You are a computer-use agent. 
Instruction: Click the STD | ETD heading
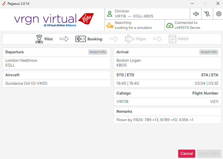click(125, 75)
